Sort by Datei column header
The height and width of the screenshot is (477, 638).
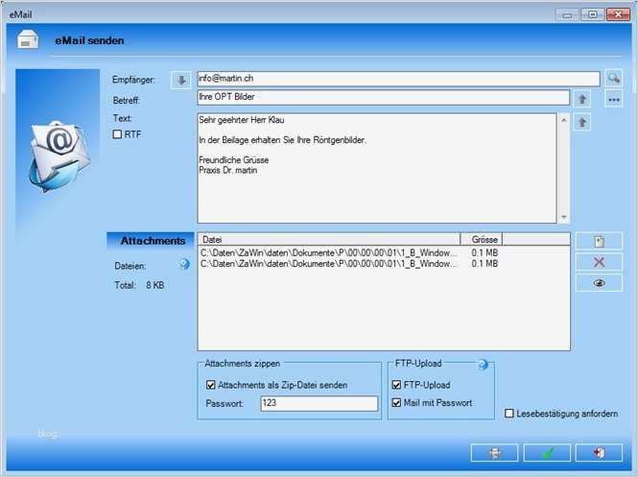click(x=329, y=240)
